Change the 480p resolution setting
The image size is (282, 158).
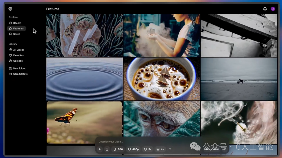tap(133, 149)
